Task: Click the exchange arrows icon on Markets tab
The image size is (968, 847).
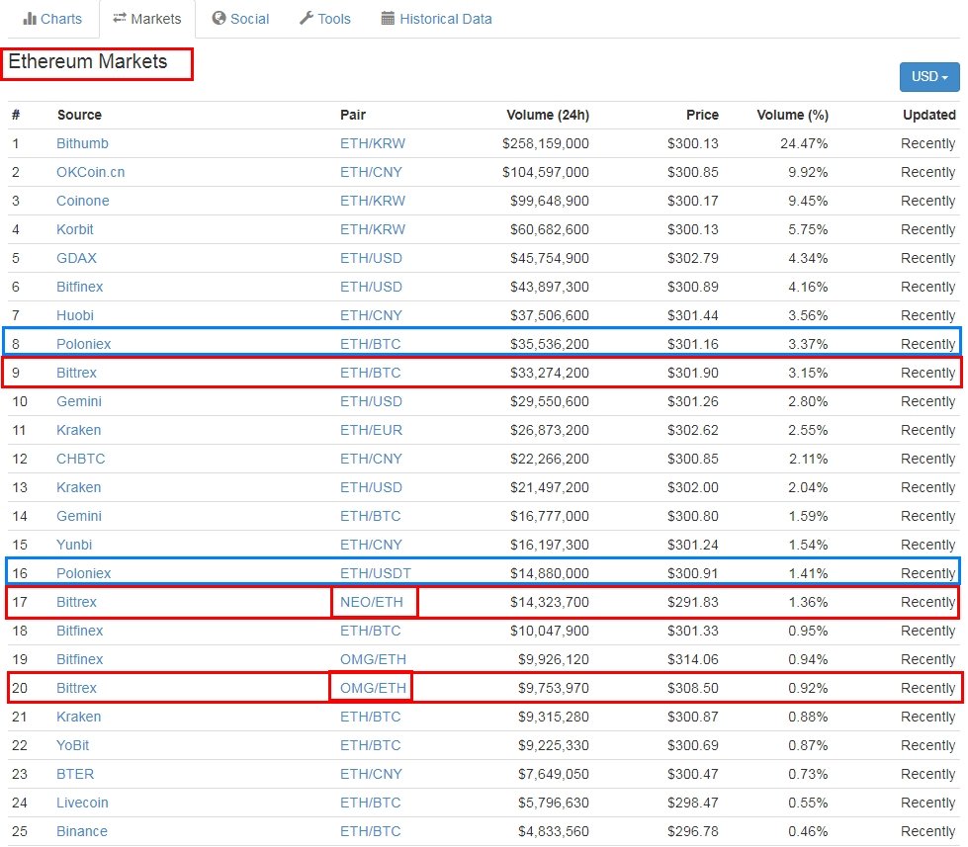Action: 120,19
